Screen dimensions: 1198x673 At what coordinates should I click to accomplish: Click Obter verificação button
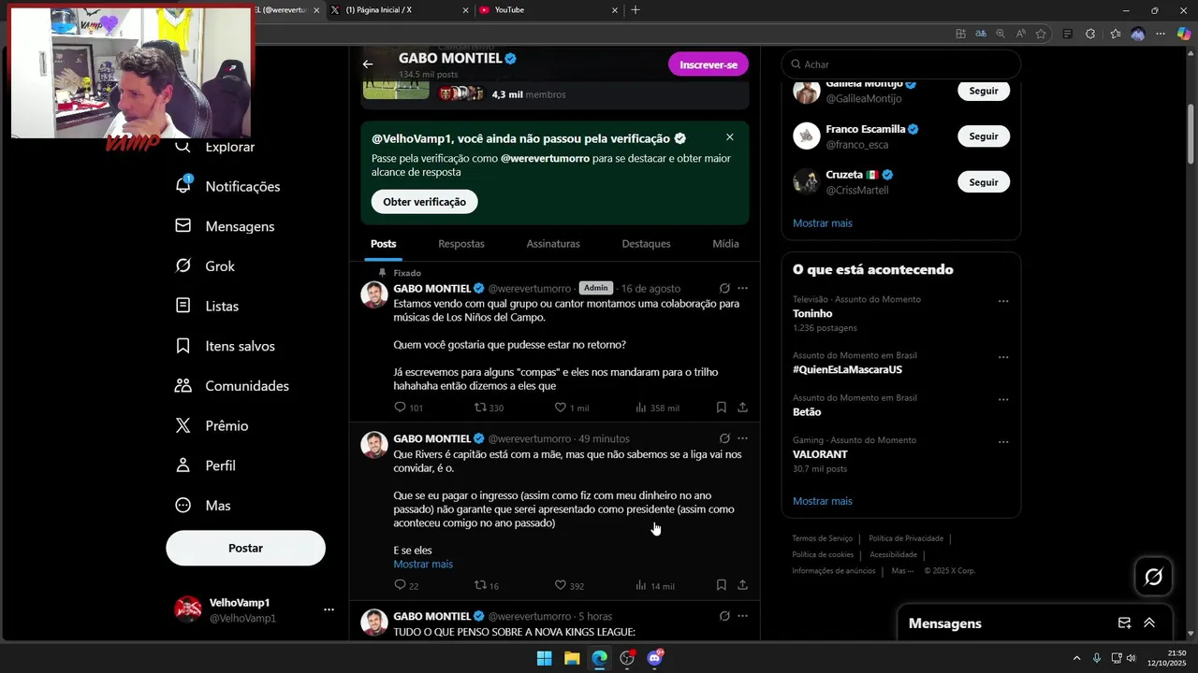tap(424, 202)
